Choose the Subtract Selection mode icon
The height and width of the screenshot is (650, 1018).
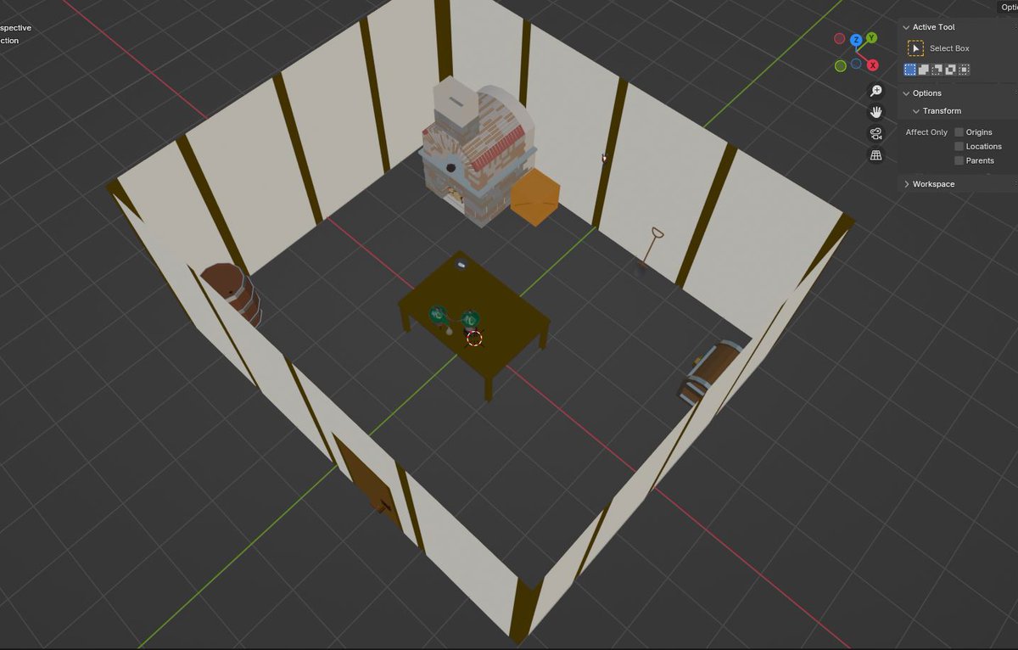937,70
